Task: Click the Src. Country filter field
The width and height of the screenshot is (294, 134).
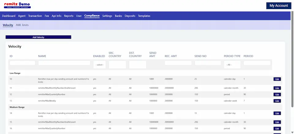Action: coord(117,65)
